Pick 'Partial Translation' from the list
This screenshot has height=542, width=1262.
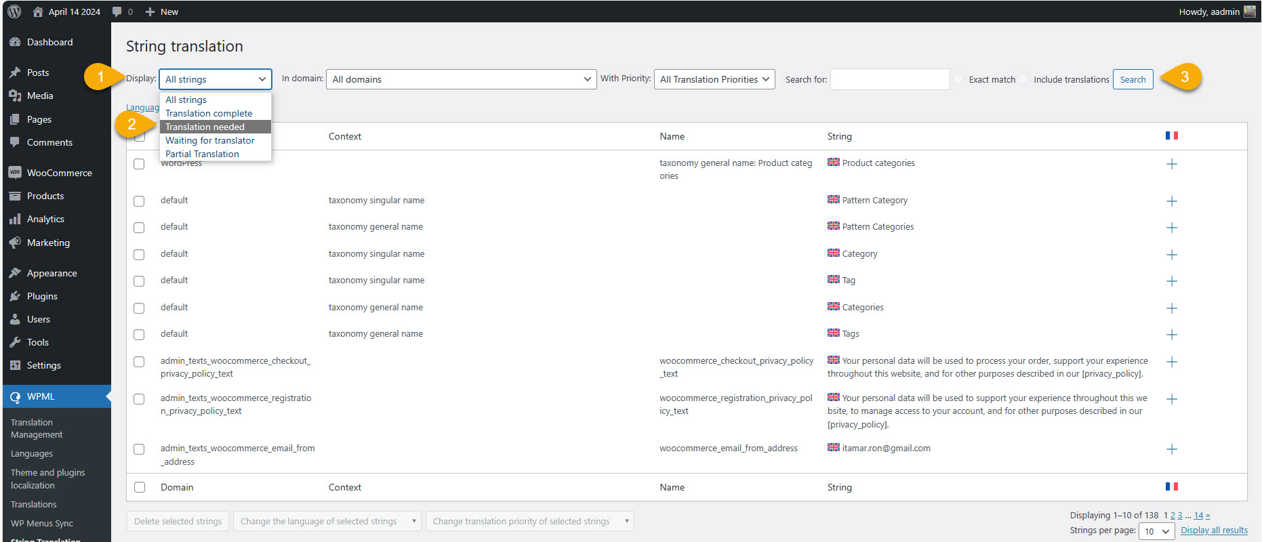coord(216,154)
